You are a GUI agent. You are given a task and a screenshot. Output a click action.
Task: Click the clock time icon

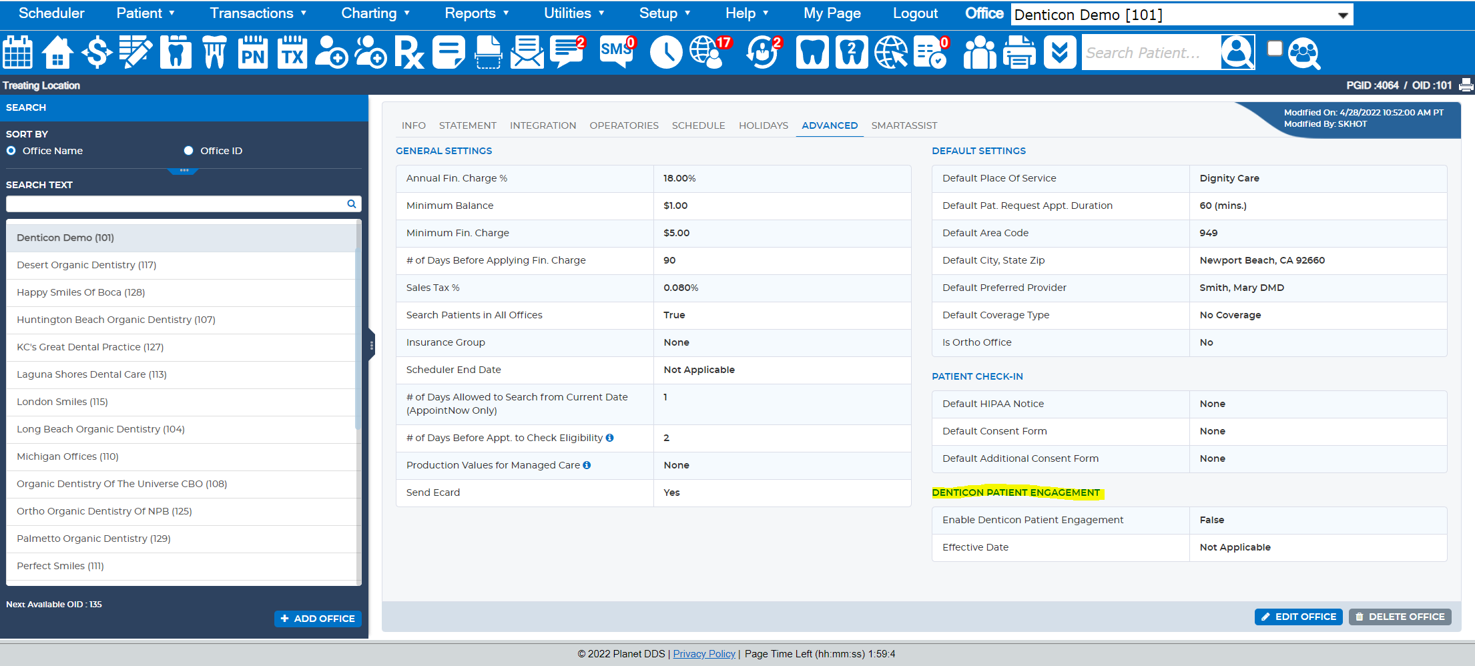(x=665, y=52)
